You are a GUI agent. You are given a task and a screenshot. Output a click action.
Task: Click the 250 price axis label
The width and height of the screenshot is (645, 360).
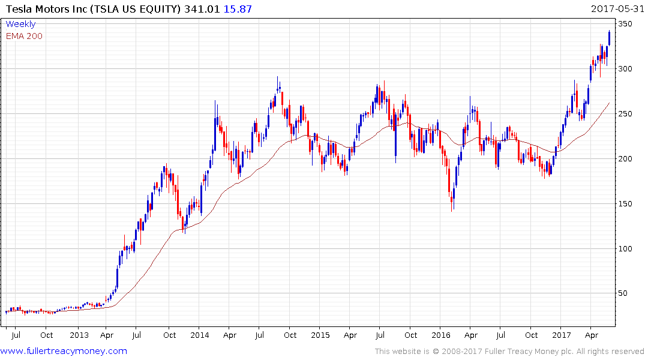[x=626, y=113]
